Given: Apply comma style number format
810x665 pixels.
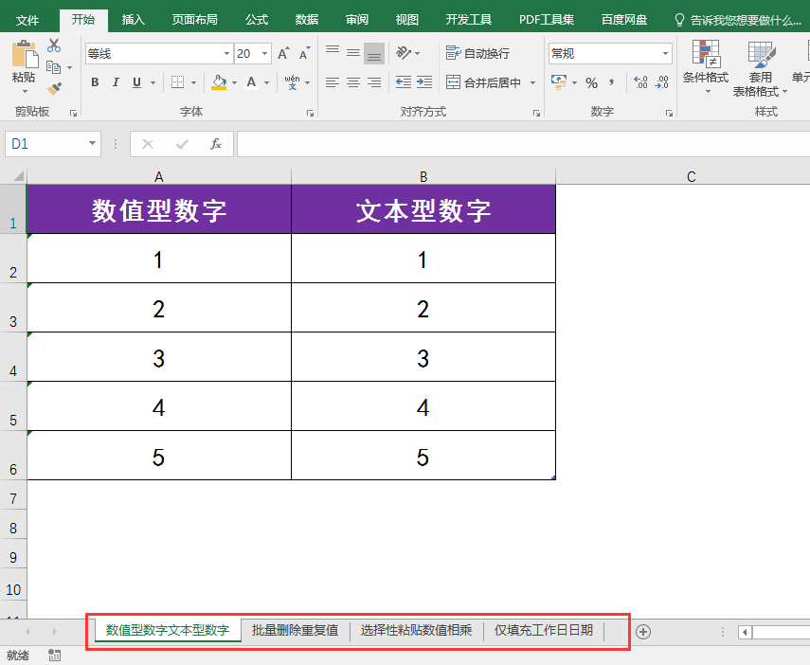Looking at the screenshot, I should (x=612, y=82).
